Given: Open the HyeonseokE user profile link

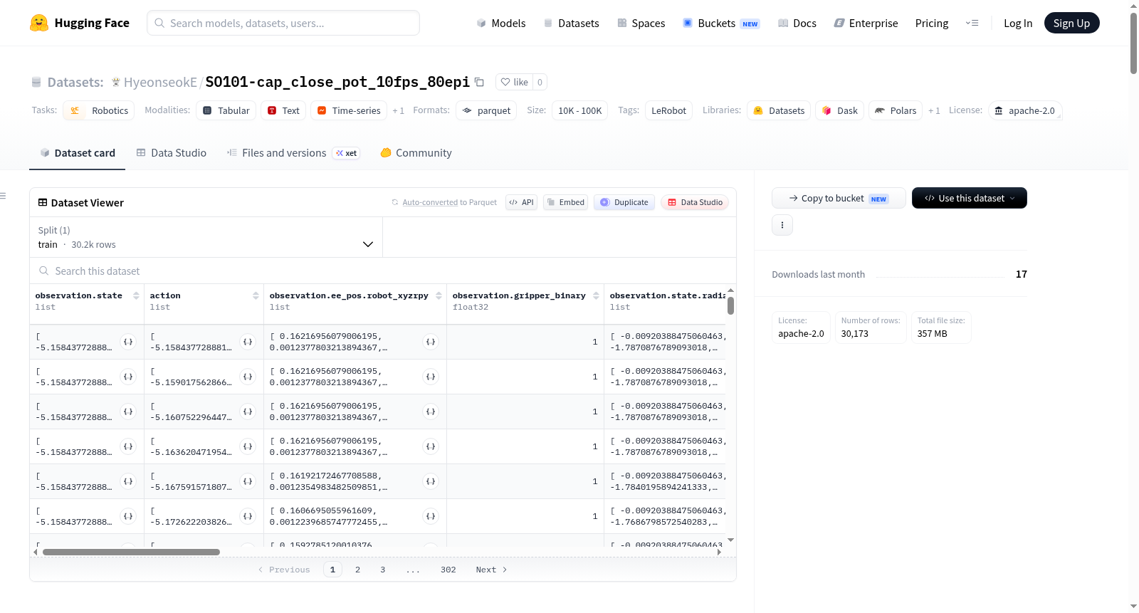Looking at the screenshot, I should (x=160, y=82).
